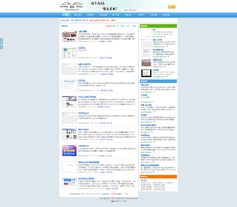This screenshot has height=207, width=237.
Task: Go to page 2 in pagination
Action: point(90,194)
